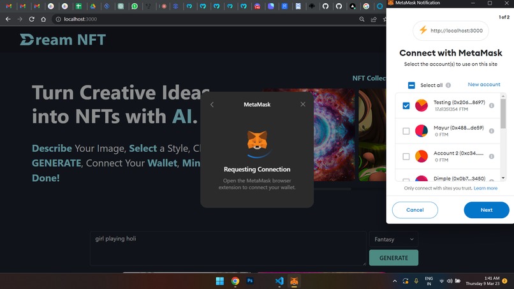Check the Account 2 checkbox

click(406, 156)
